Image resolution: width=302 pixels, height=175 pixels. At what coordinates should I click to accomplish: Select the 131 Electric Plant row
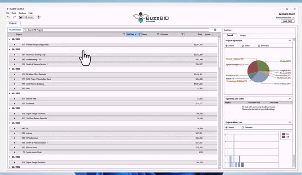point(113,148)
